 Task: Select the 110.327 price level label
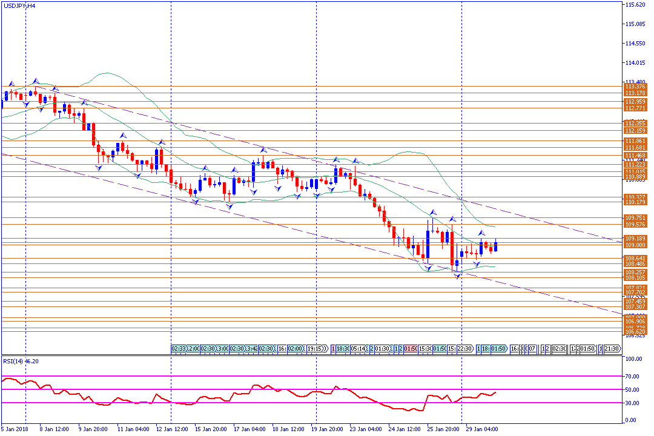click(x=635, y=197)
